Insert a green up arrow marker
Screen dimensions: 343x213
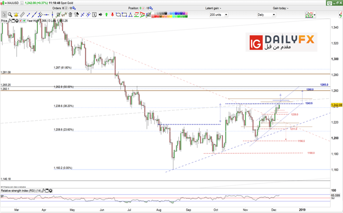click(106, 15)
